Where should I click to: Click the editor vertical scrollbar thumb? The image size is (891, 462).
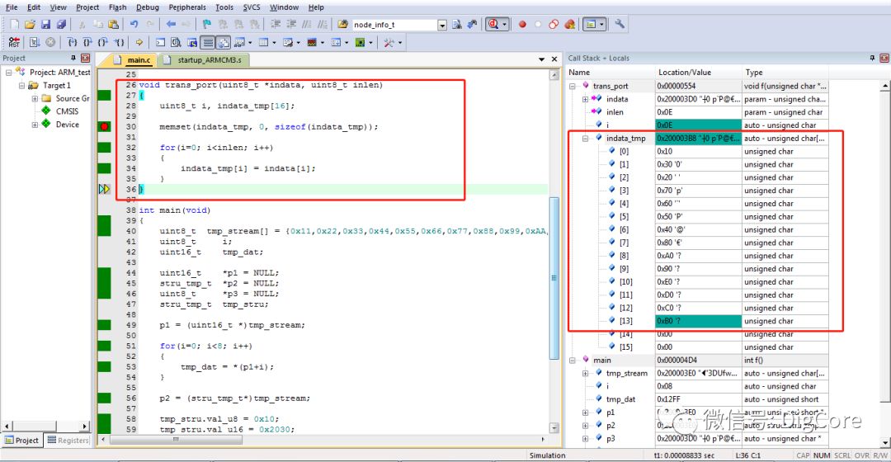554,278
